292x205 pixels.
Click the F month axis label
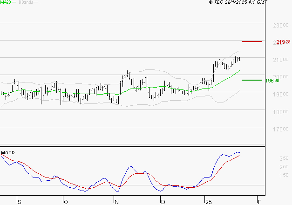[259, 202]
